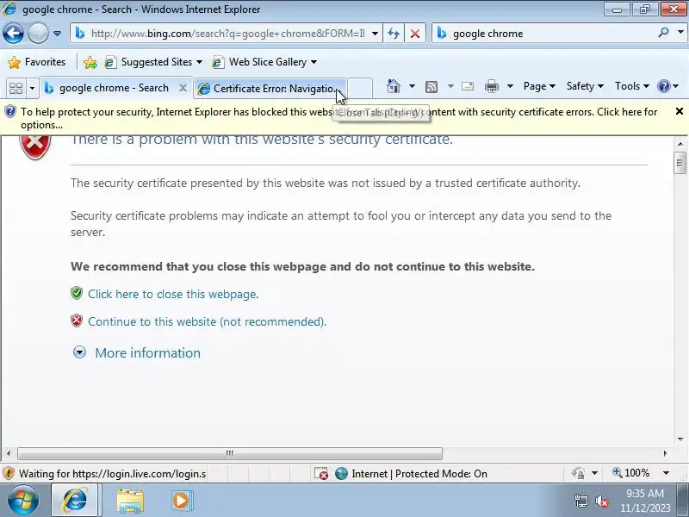Click the network tray icon
Image resolution: width=689 pixels, height=517 pixels.
tap(580, 501)
